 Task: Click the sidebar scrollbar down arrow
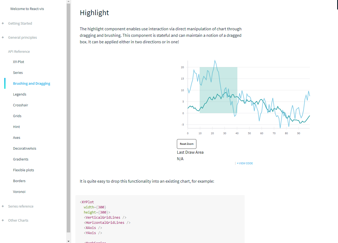click(68, 241)
